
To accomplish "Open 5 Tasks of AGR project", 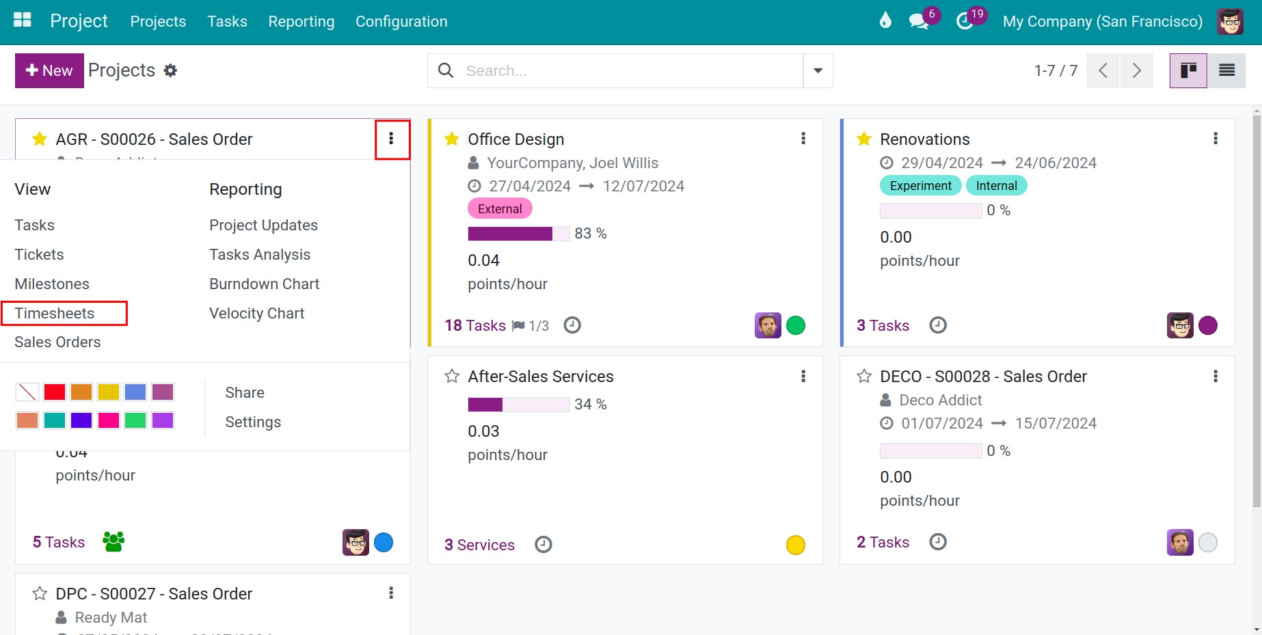I will pos(59,542).
